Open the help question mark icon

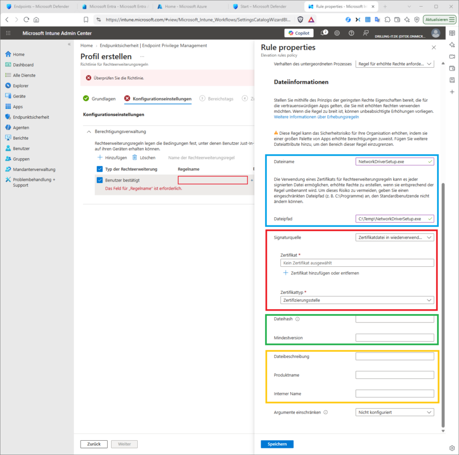[351, 33]
